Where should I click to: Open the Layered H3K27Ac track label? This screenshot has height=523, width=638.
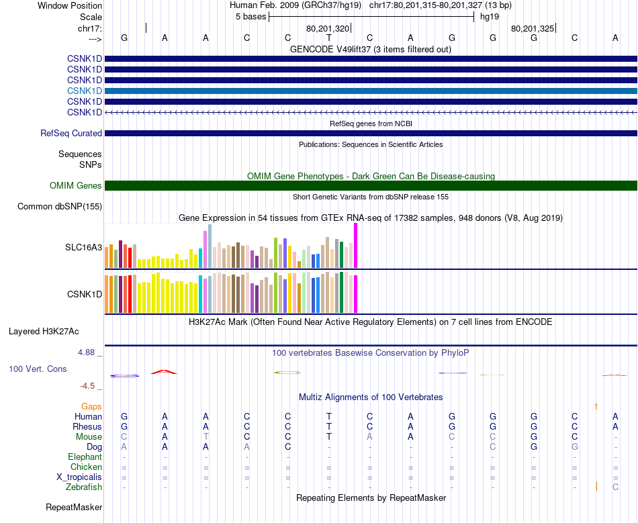(x=44, y=332)
